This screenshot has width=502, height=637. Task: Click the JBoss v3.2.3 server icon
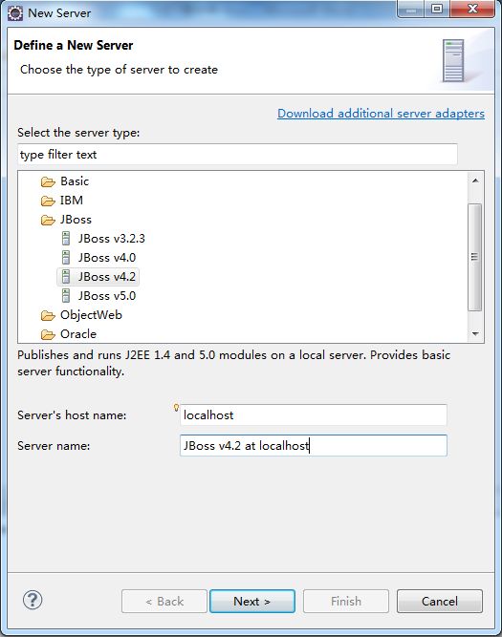[x=66, y=239]
